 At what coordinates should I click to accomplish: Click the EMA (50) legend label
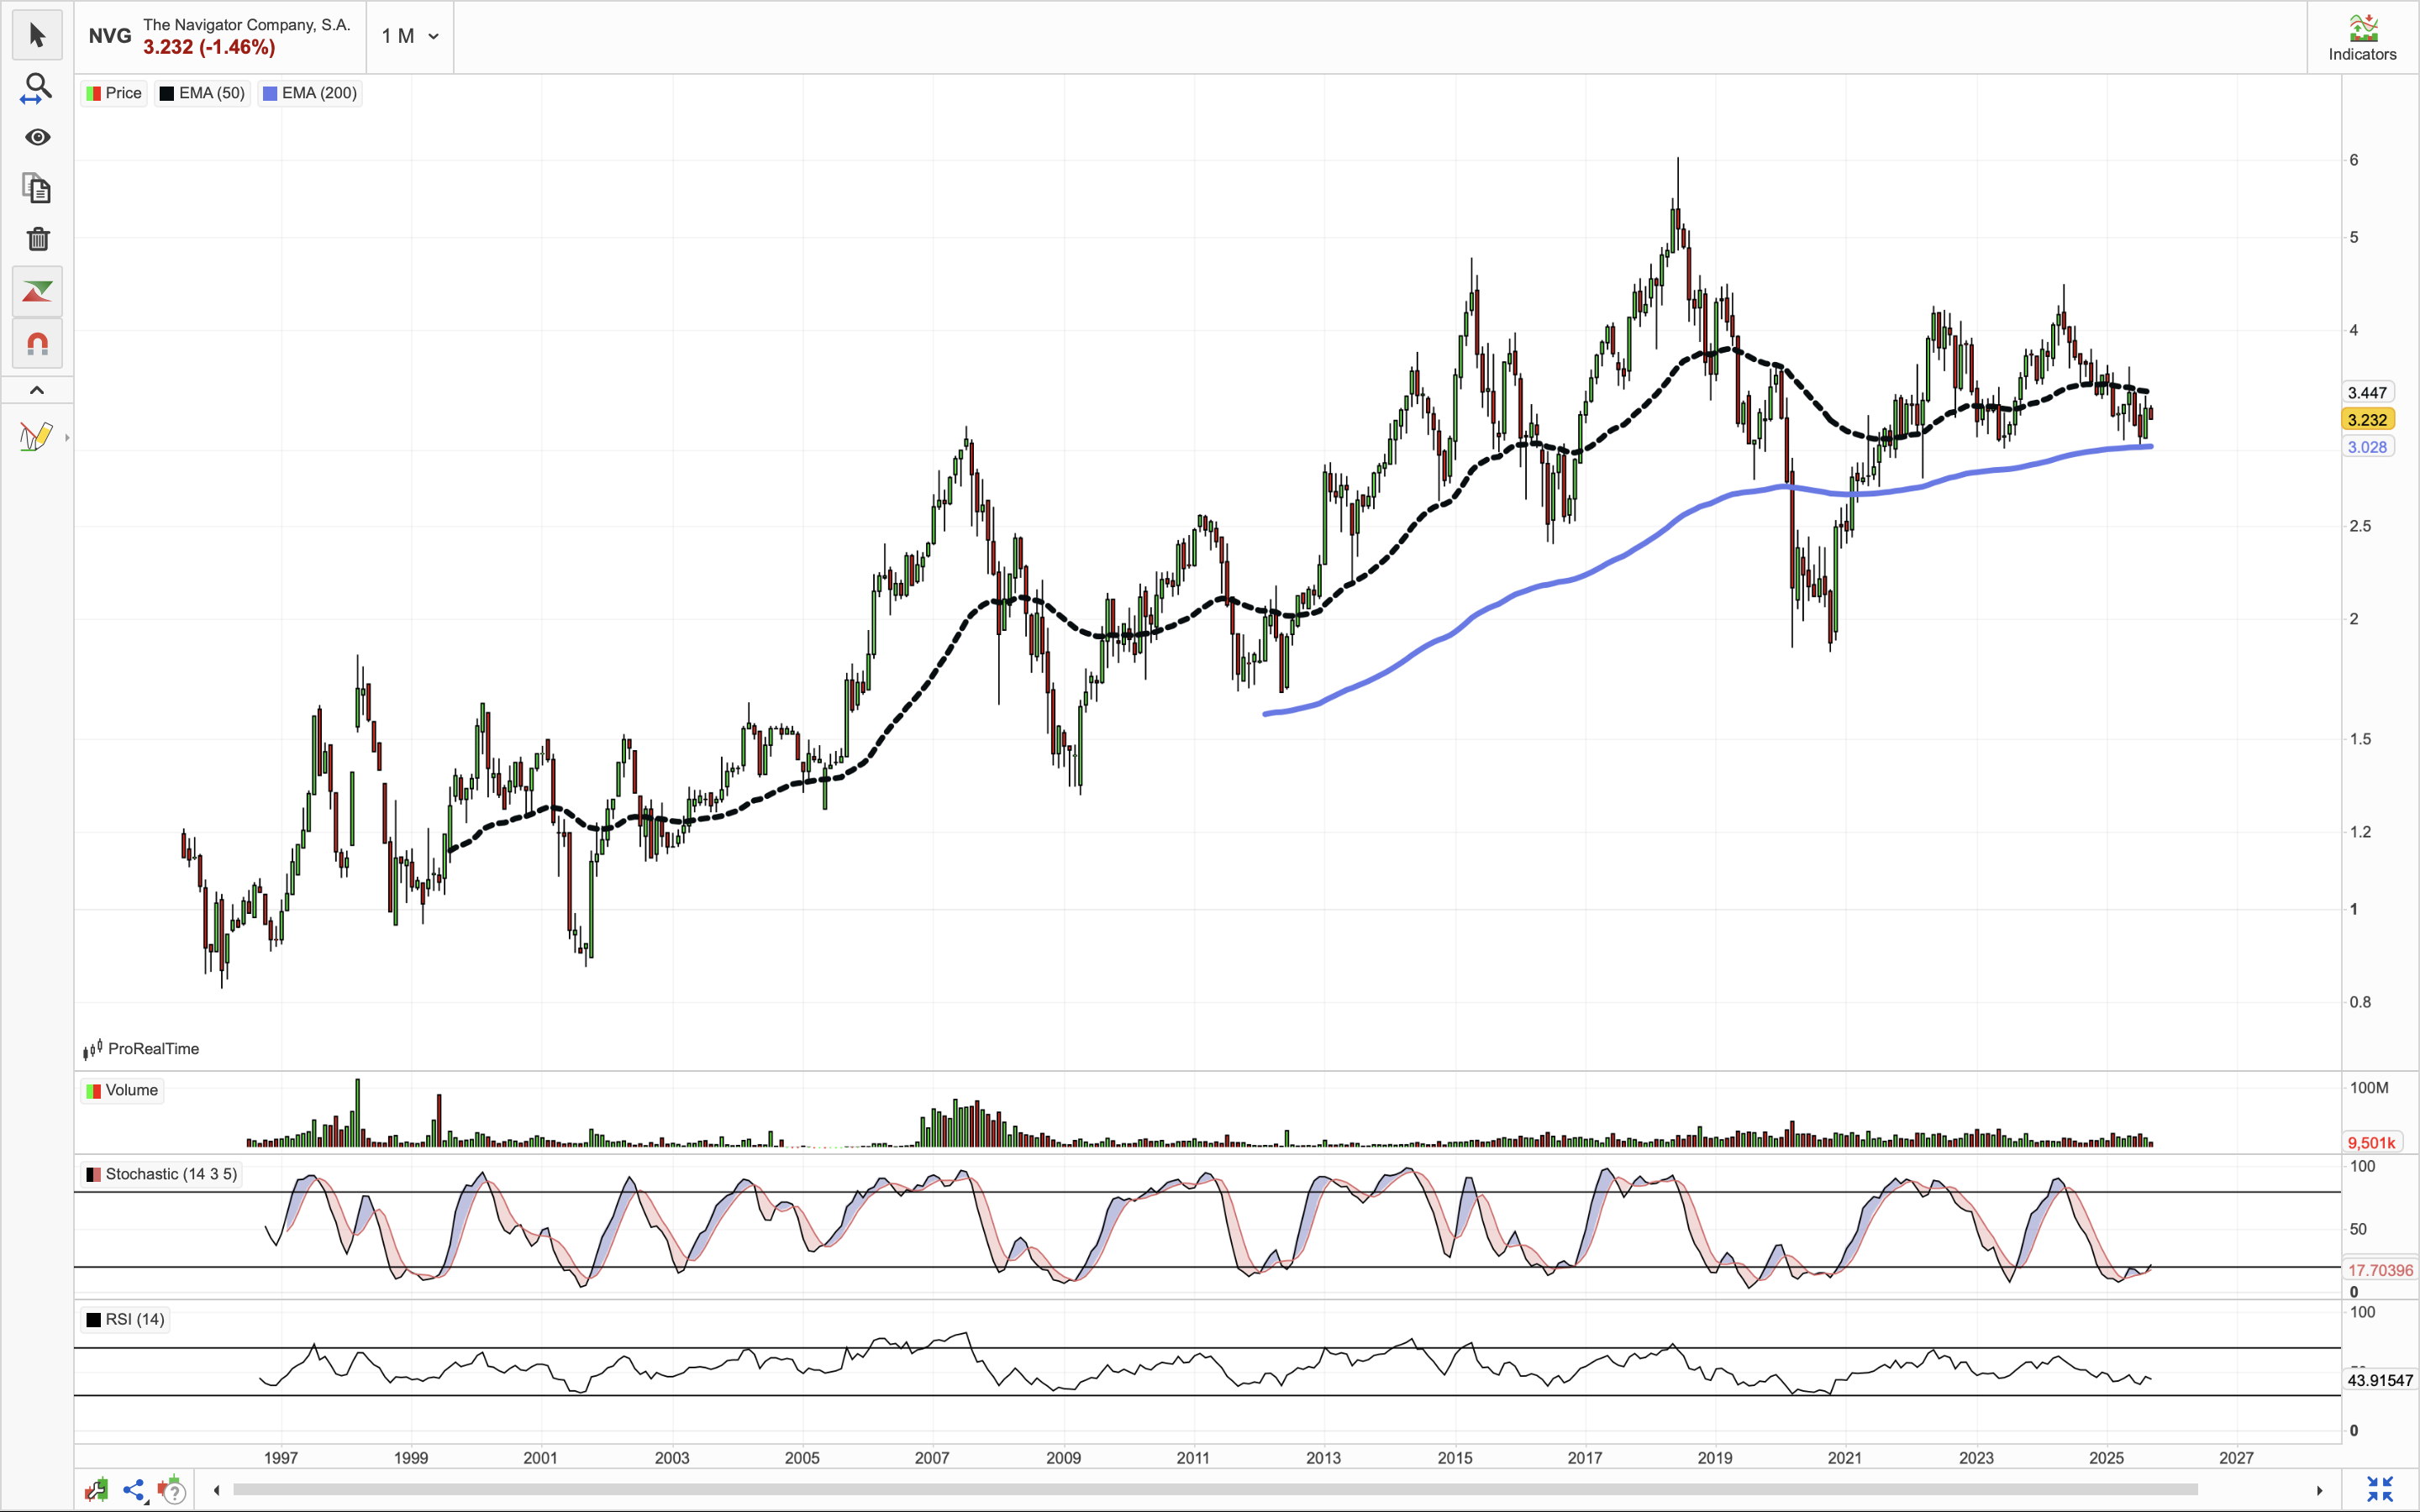coord(211,93)
